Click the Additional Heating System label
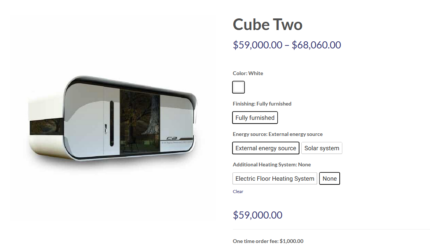The width and height of the screenshot is (430, 249). 272,164
